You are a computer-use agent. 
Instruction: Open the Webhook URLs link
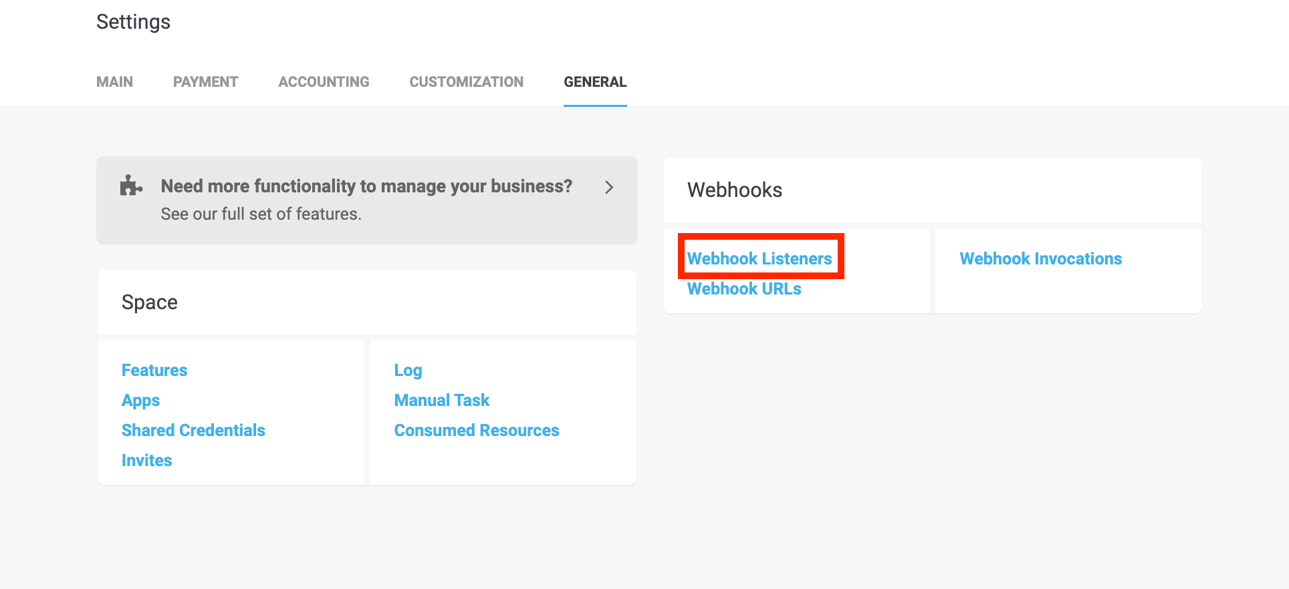[x=744, y=288]
